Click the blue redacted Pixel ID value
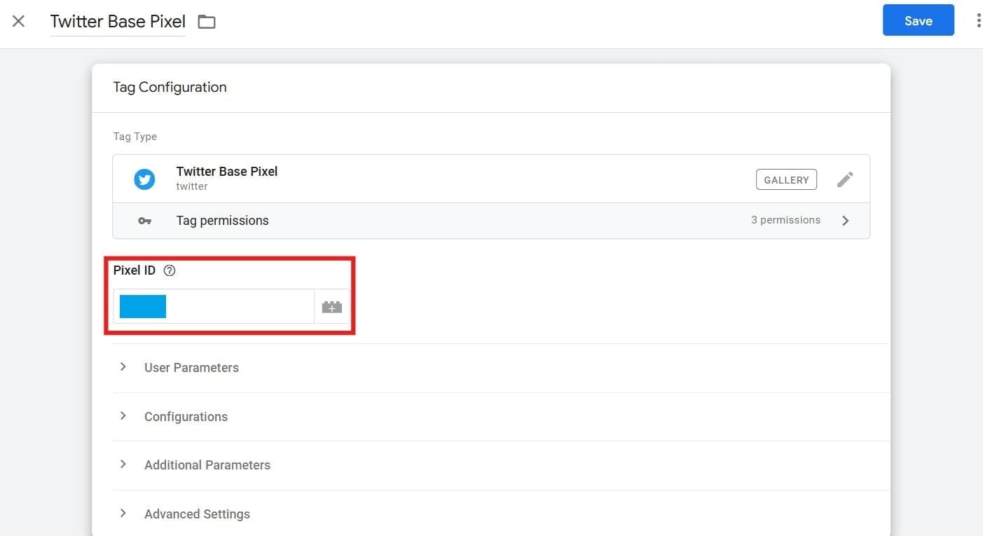This screenshot has height=536, width=983. [143, 307]
